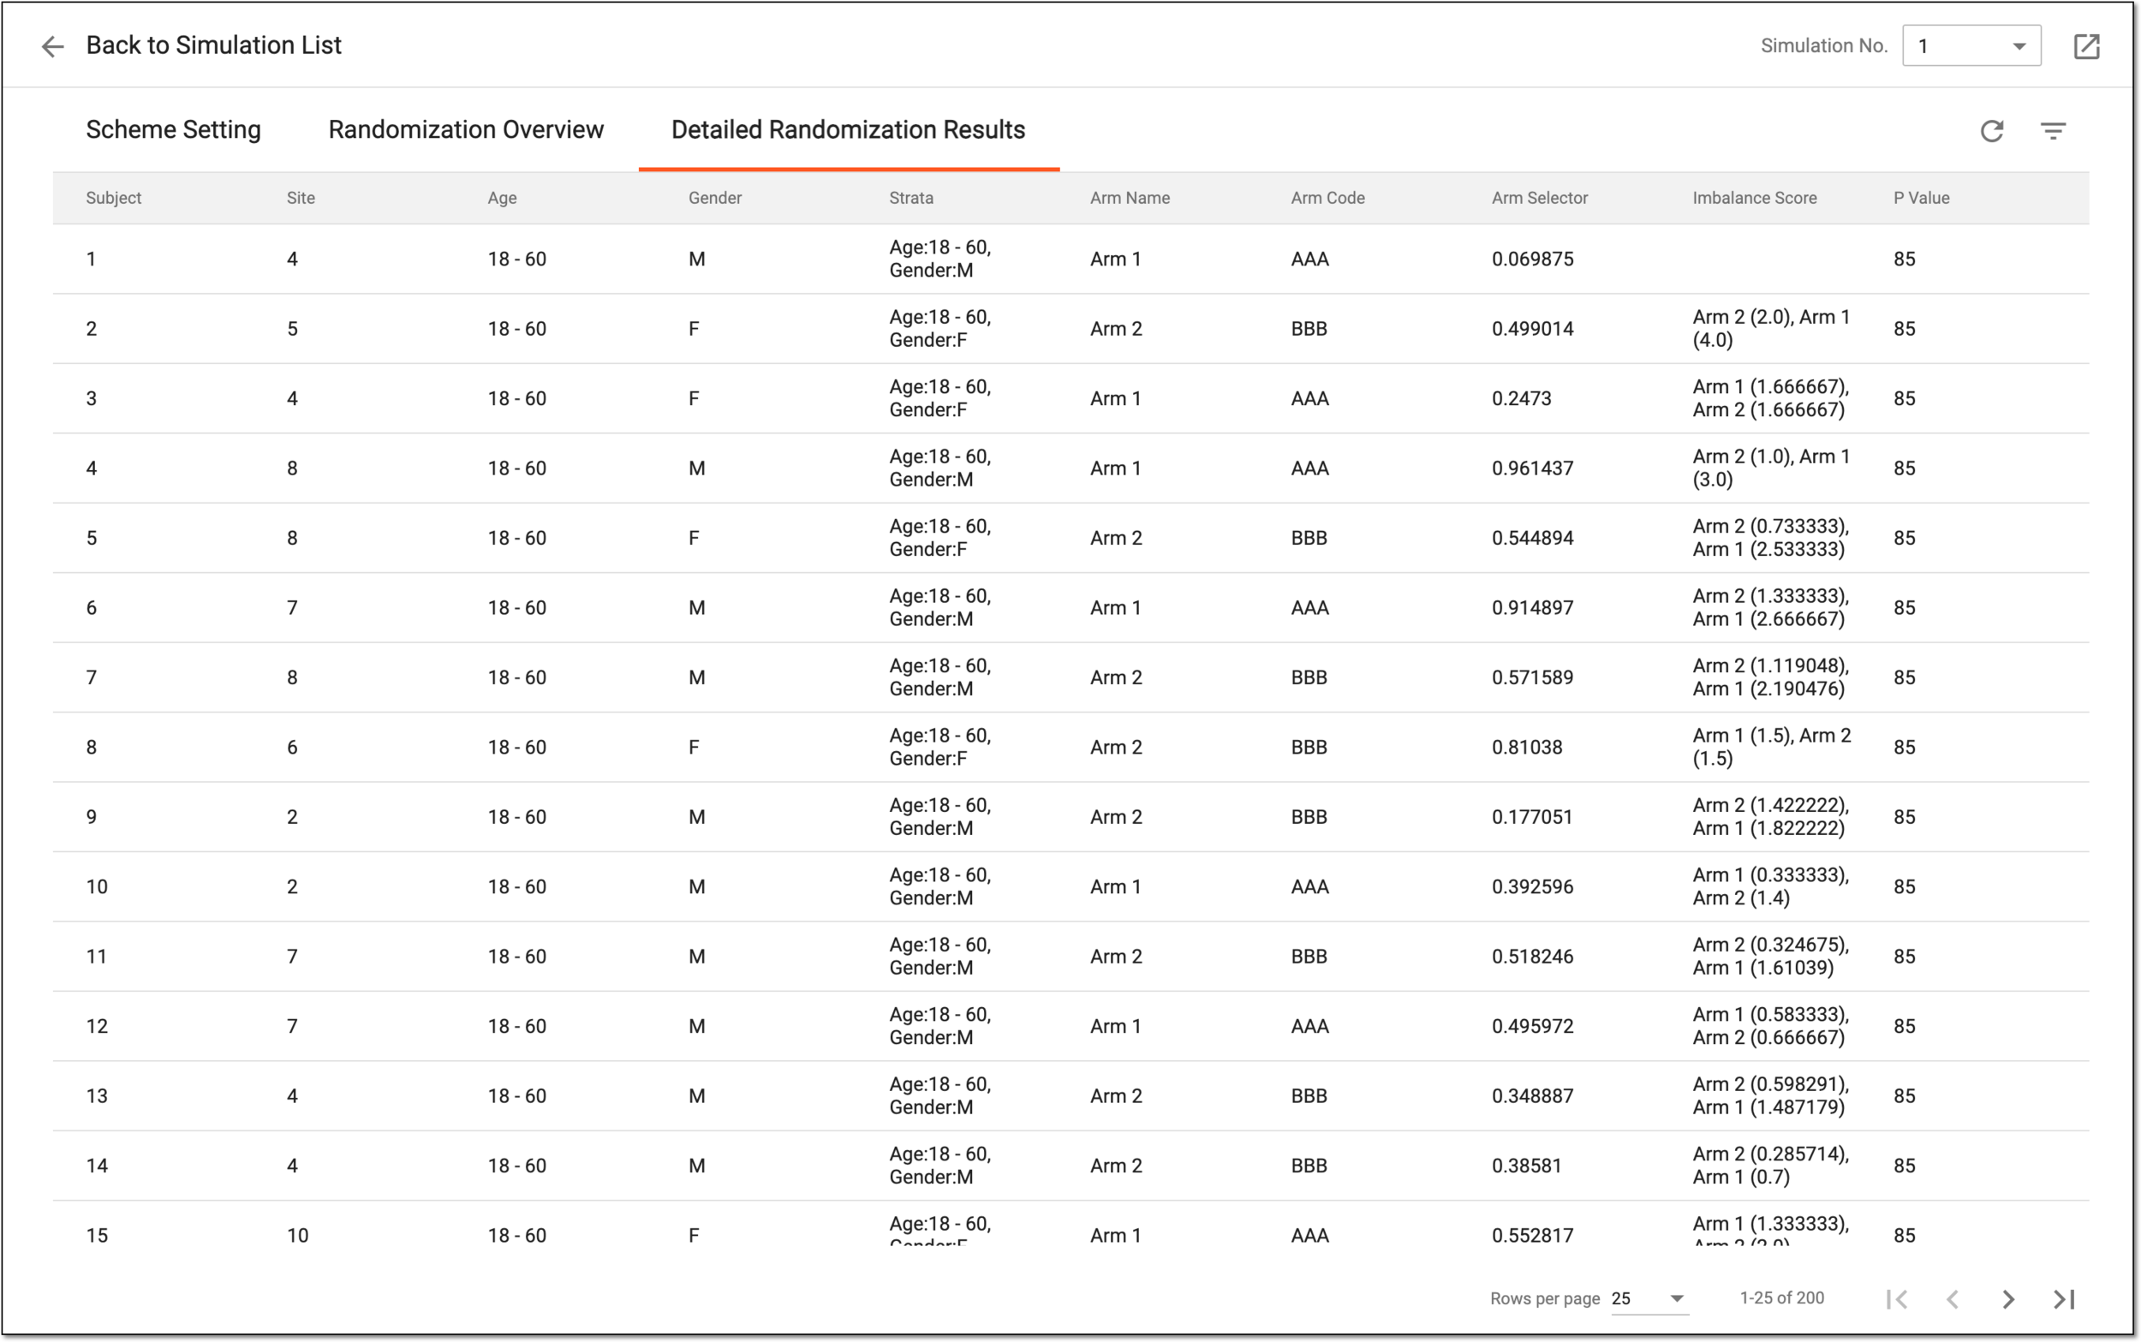The image size is (2141, 1342).
Task: Click imbalance score Arm 1 (1.5), Arm 2 (1.5)
Action: pyautogui.click(x=1771, y=748)
